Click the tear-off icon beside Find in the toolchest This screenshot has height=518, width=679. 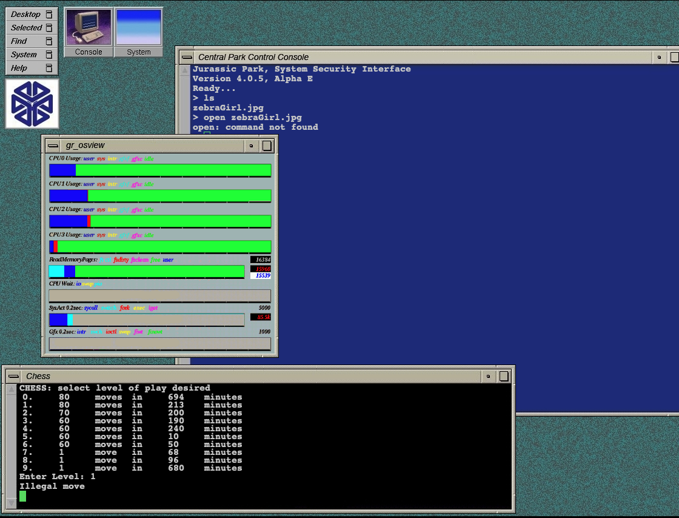pyautogui.click(x=49, y=41)
